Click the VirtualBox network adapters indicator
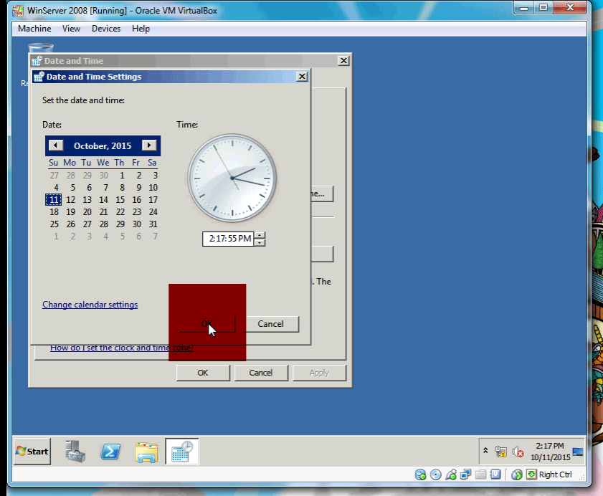 pyautogui.click(x=465, y=474)
